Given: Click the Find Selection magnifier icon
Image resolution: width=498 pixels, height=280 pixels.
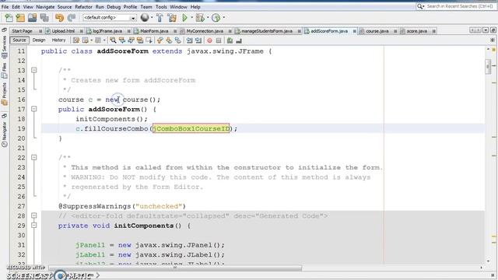Looking at the screenshot, I should coord(113,40).
